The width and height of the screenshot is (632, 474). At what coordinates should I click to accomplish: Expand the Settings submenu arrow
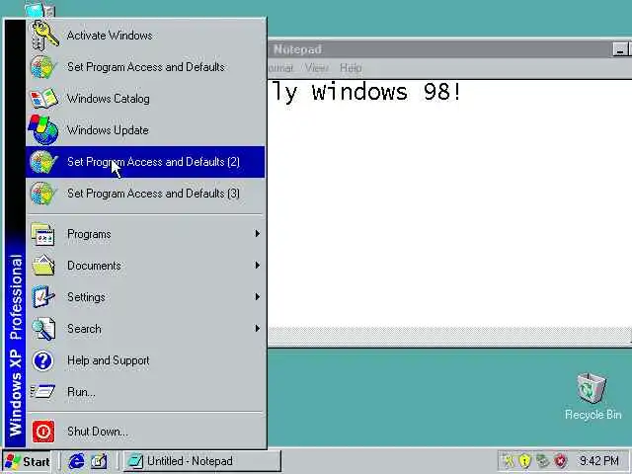coord(257,297)
